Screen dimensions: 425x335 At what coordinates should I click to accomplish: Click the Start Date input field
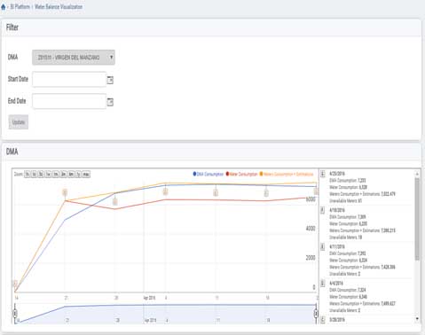(x=69, y=79)
